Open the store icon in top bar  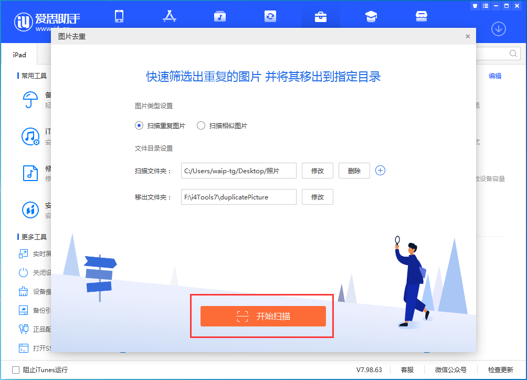(x=421, y=16)
